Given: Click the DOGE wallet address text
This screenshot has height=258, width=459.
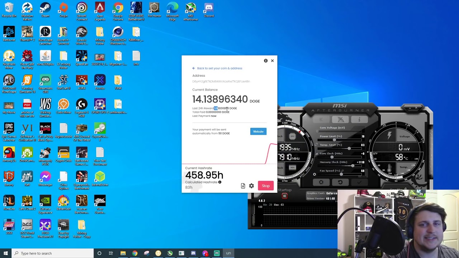Looking at the screenshot, I should 221,81.
